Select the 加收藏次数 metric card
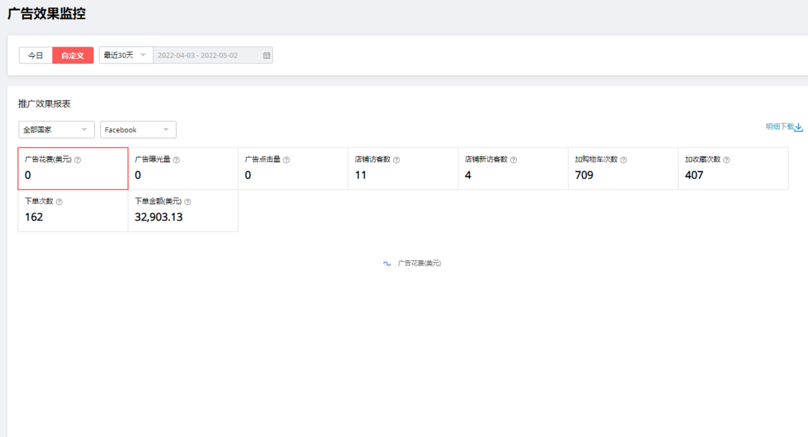Screen dimensions: 808x437 (x=733, y=168)
